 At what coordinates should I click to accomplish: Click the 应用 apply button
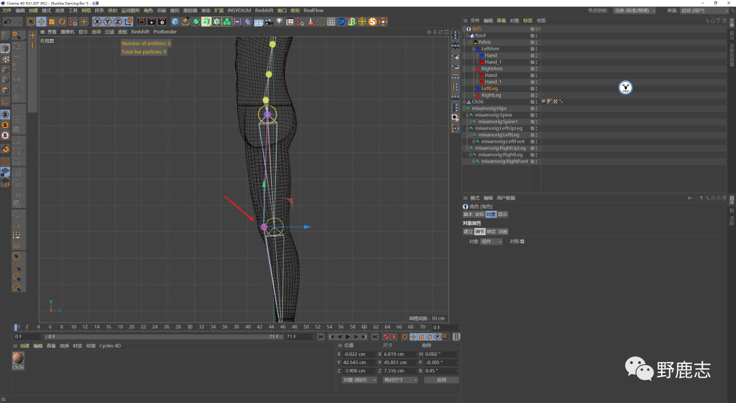tap(441, 380)
